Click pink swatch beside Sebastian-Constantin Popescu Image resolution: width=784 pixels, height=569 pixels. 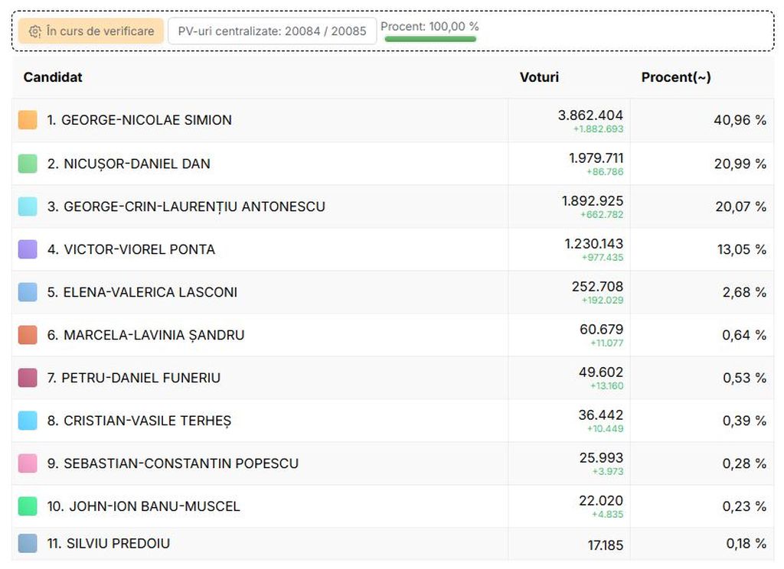point(28,463)
